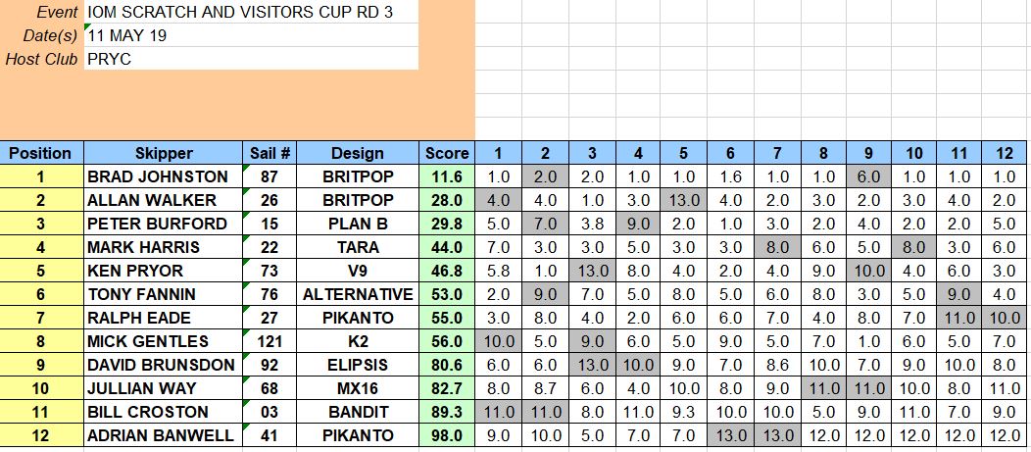Select KEN PRYOR skipper cell
1031x452 pixels.
point(163,271)
